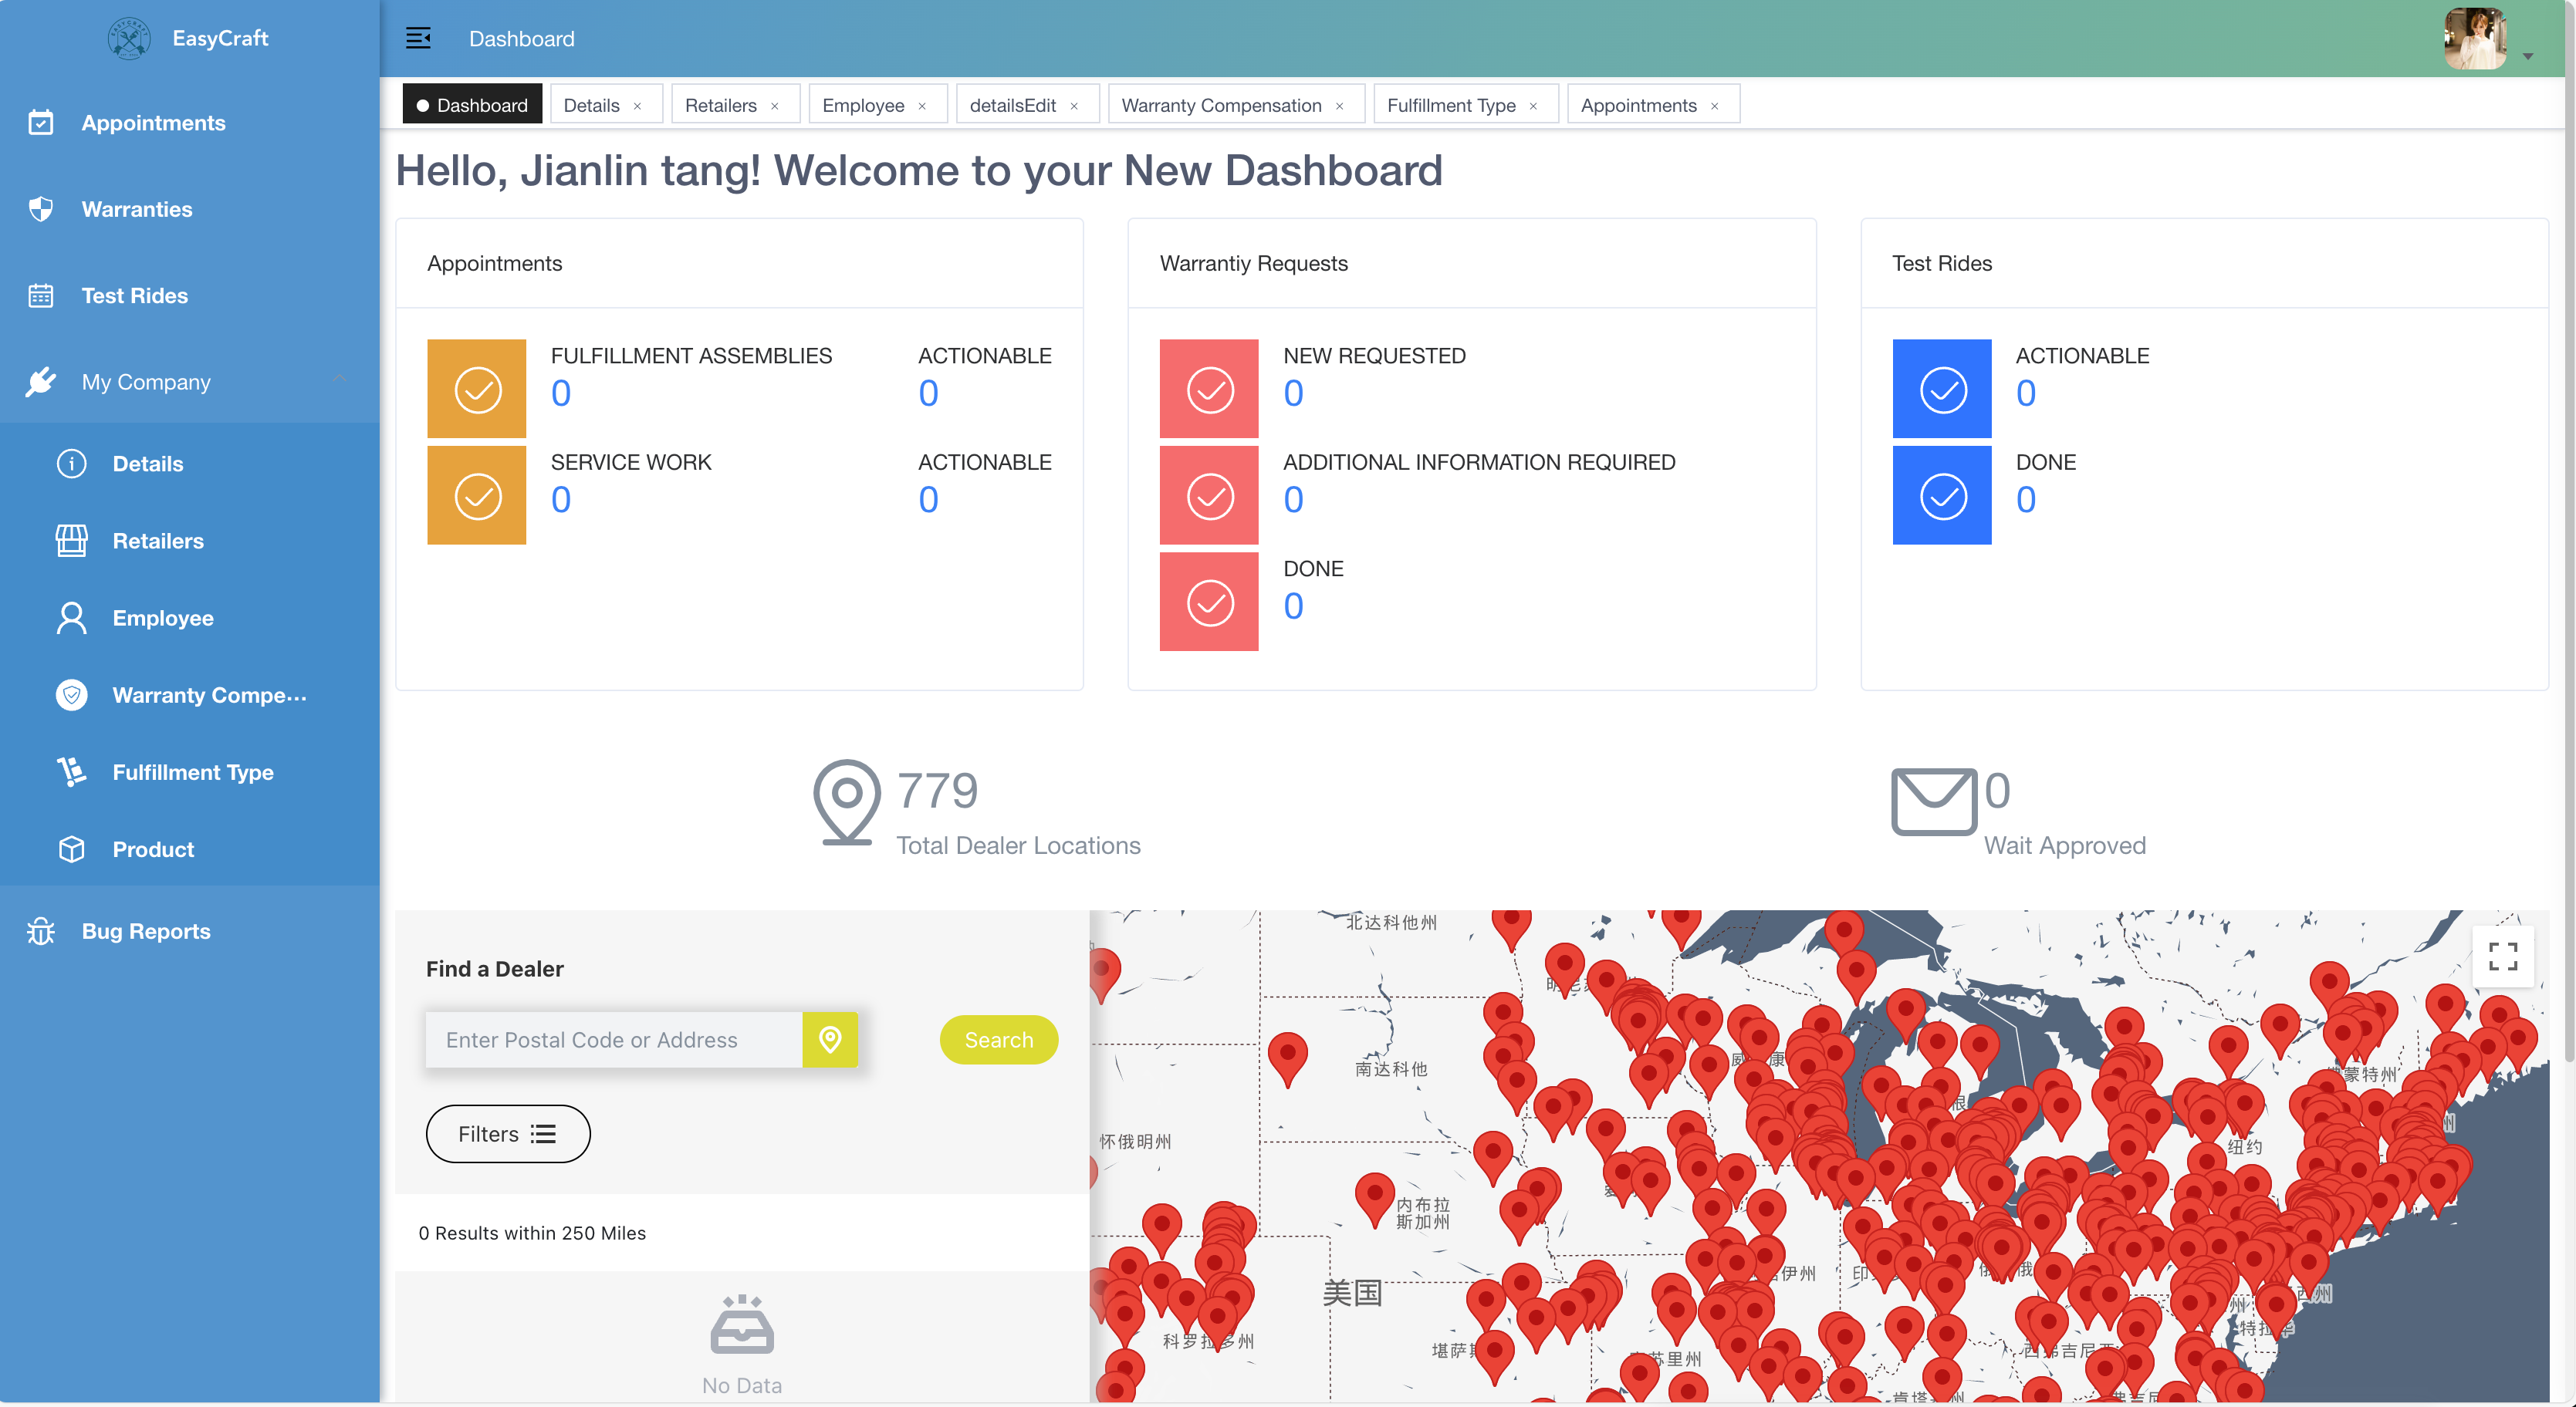
Task: Close the Employee tab
Action: pos(922,106)
